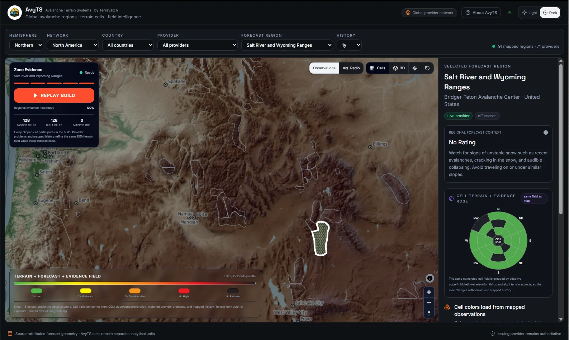Screen dimensions: 569x340
Task: Switch to the Light theme
Action: pyautogui.click(x=530, y=13)
